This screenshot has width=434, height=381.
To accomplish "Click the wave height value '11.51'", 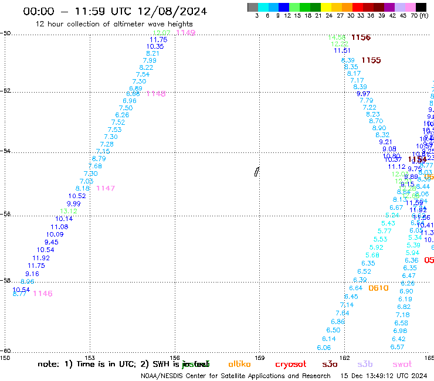I will (342, 51).
